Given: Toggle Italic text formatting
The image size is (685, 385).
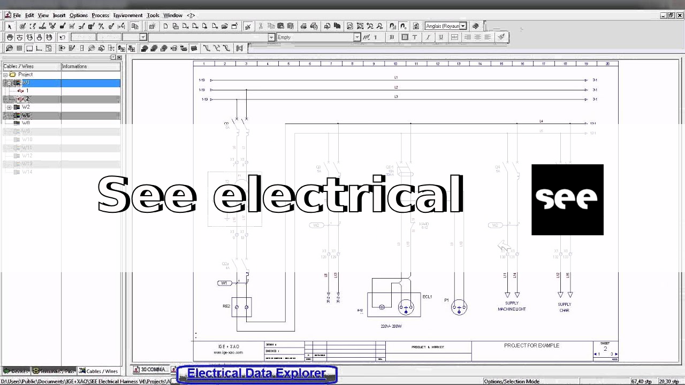Looking at the screenshot, I should click(428, 37).
